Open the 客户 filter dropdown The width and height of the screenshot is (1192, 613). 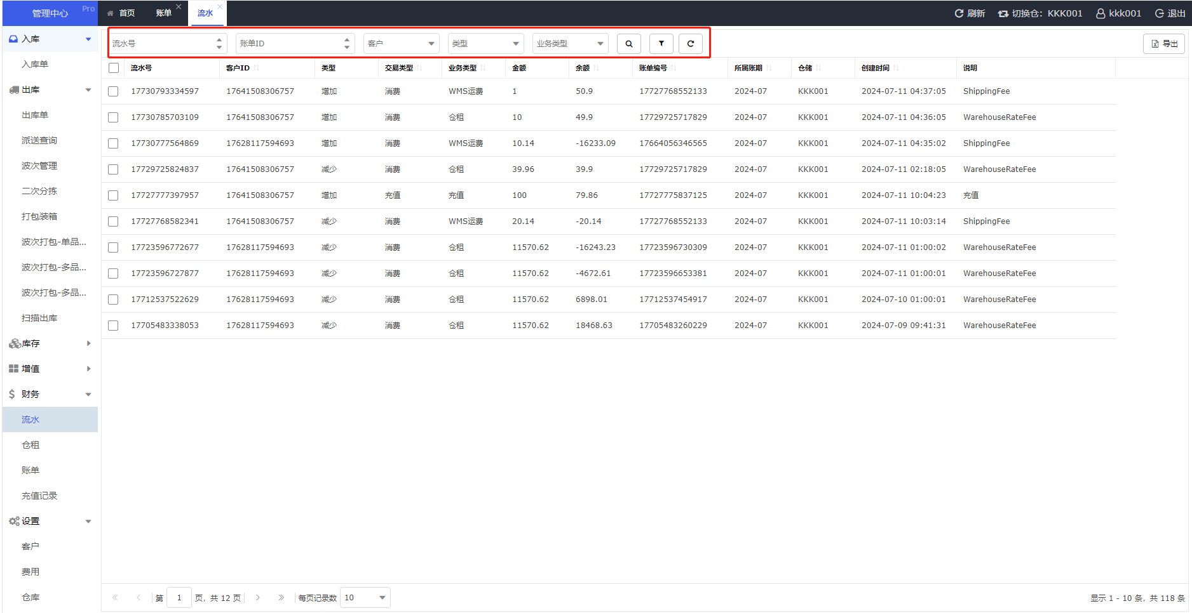pos(401,44)
